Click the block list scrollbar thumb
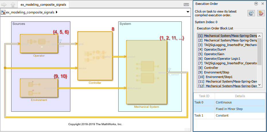267x132 pixels. 259,52
